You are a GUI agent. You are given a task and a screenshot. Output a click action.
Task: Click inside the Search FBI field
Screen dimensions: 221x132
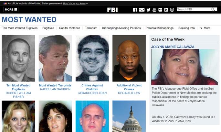194,9
